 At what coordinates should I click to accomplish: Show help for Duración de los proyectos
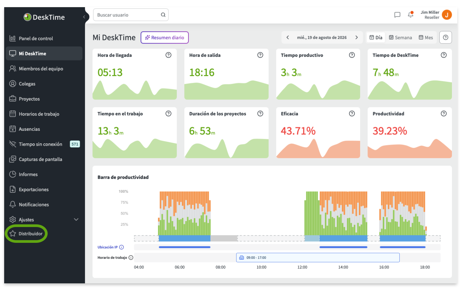(260, 114)
